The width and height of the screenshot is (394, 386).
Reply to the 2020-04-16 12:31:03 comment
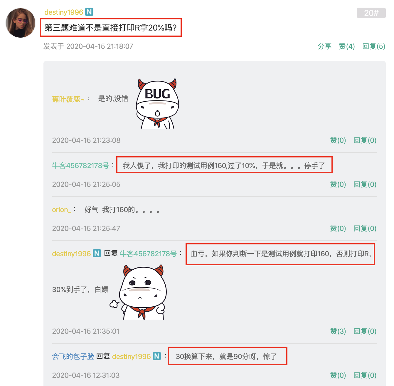(365, 375)
